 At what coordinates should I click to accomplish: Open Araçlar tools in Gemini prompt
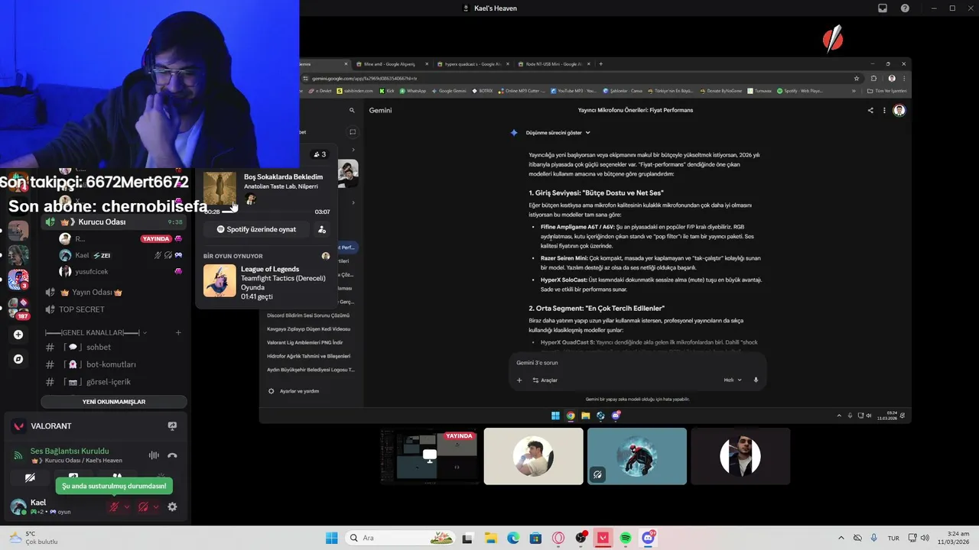point(545,380)
